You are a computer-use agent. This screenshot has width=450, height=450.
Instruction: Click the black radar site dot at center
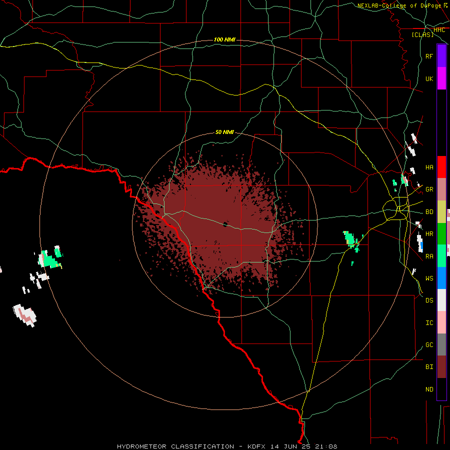click(225, 224)
